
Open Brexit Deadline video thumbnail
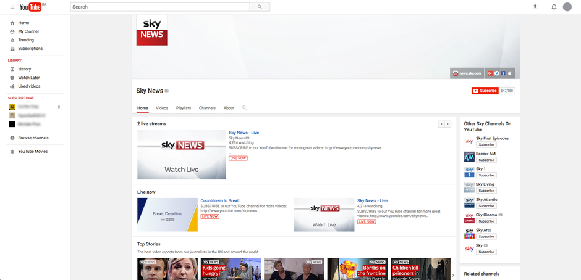point(168,215)
